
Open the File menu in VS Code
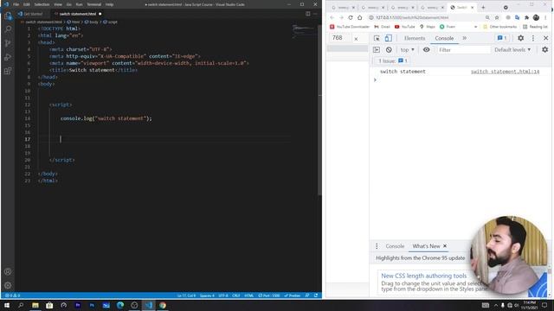(x=16, y=4)
